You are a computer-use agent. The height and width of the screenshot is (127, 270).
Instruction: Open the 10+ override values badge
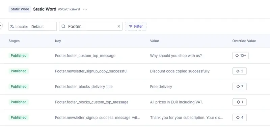(x=240, y=56)
